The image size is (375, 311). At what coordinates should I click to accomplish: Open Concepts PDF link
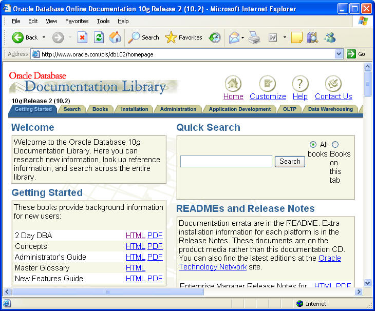155,246
